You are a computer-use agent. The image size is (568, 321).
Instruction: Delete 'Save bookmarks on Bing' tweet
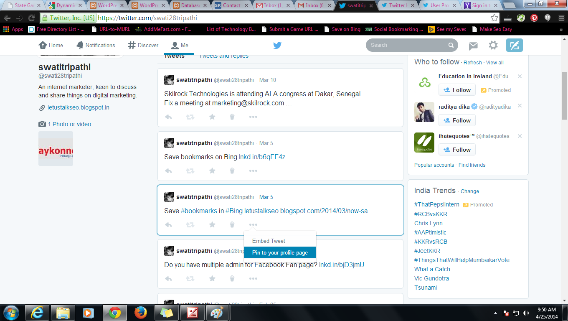(x=232, y=171)
